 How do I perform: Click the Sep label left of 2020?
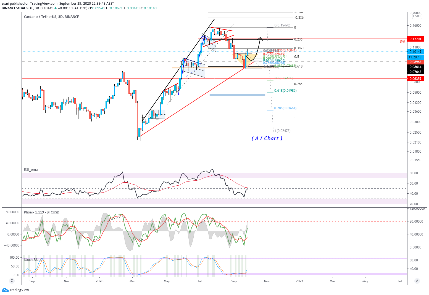pyautogui.click(x=32, y=281)
